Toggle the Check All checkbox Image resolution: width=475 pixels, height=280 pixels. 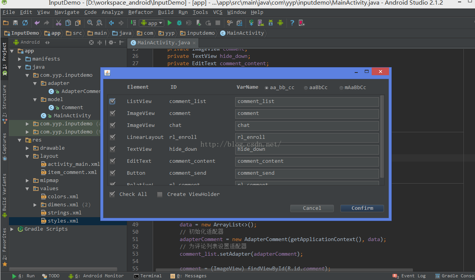pyautogui.click(x=112, y=194)
